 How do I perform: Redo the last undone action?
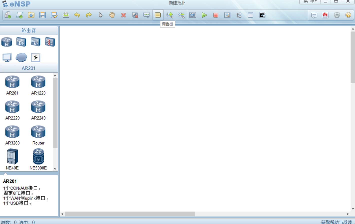(x=88, y=15)
